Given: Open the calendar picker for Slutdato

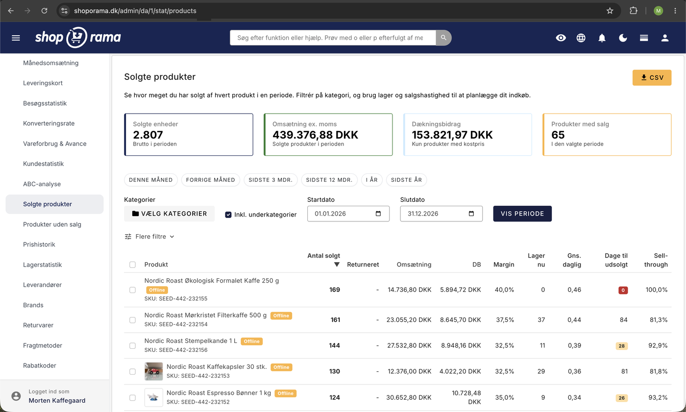Looking at the screenshot, I should [x=471, y=214].
